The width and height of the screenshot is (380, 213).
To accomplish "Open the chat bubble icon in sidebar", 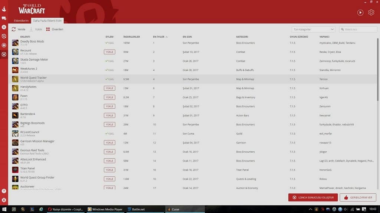I will [4, 18].
